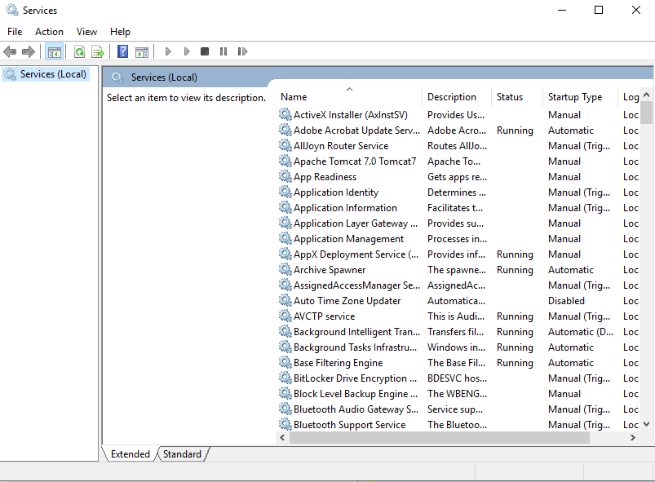Screen dimensions: 655x482
Task: Click the Services title bar gear icon
Action: 12,10
